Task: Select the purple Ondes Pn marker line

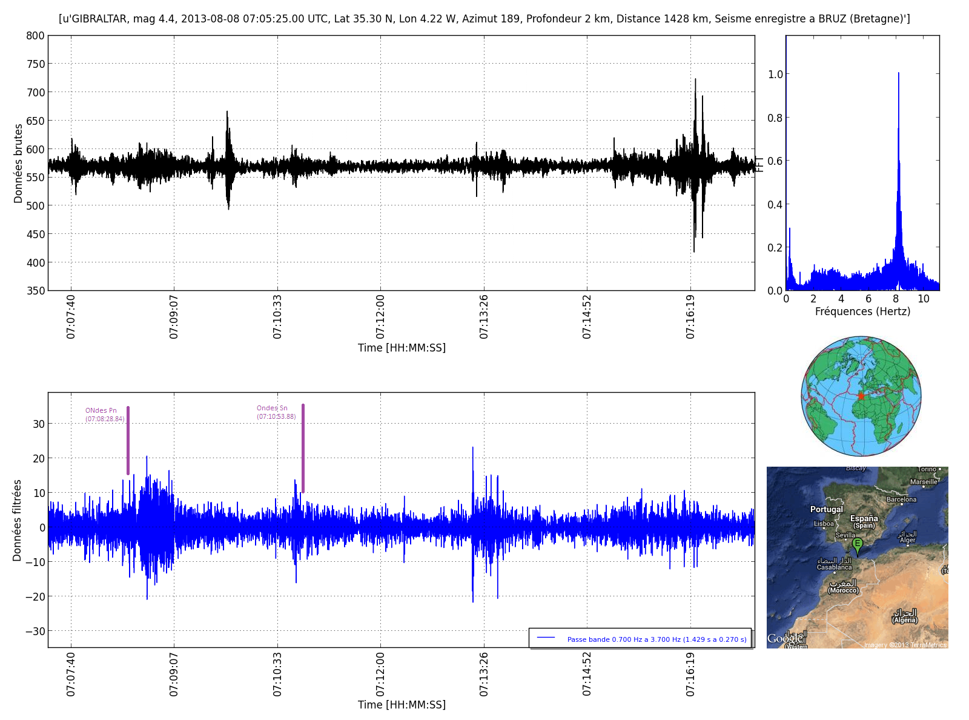Action: [128, 441]
